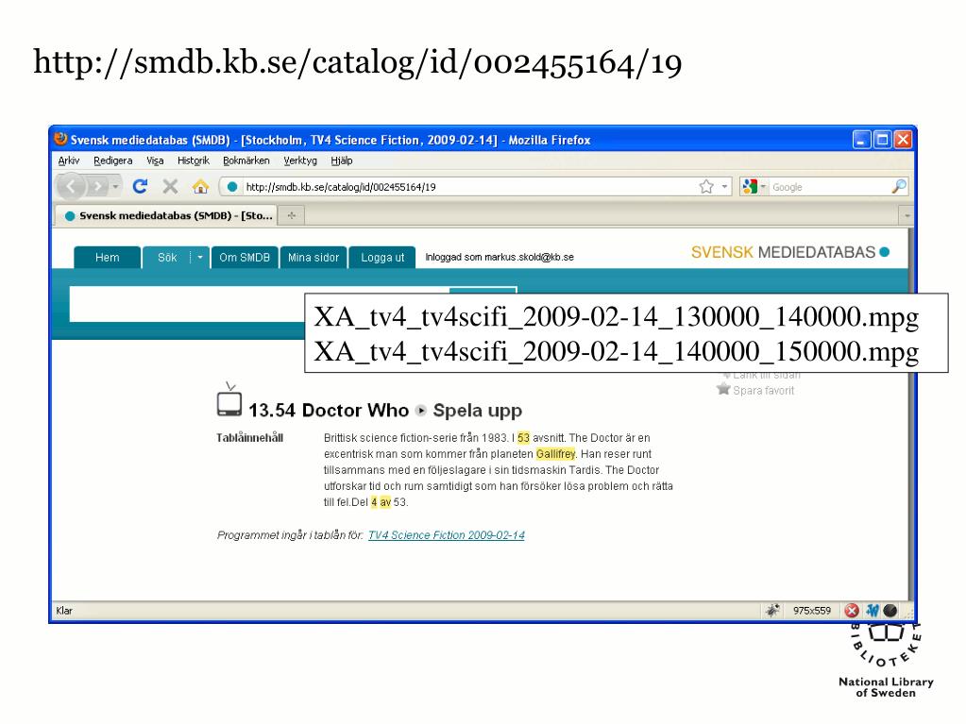The width and height of the screenshot is (966, 724).
Task: Click the Inloggad som markus.skold@kb.se text
Action: [x=499, y=258]
